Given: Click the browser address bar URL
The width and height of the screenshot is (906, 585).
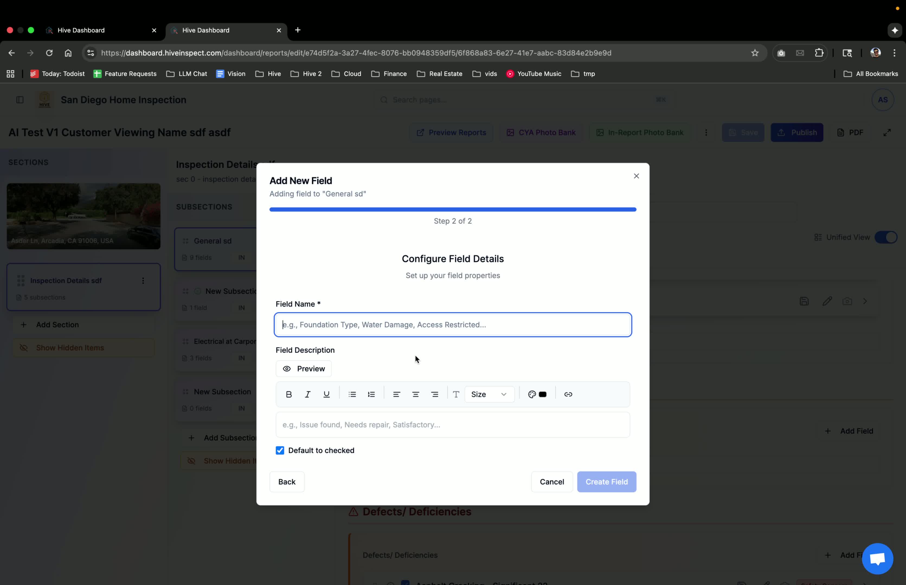Looking at the screenshot, I should [x=356, y=53].
